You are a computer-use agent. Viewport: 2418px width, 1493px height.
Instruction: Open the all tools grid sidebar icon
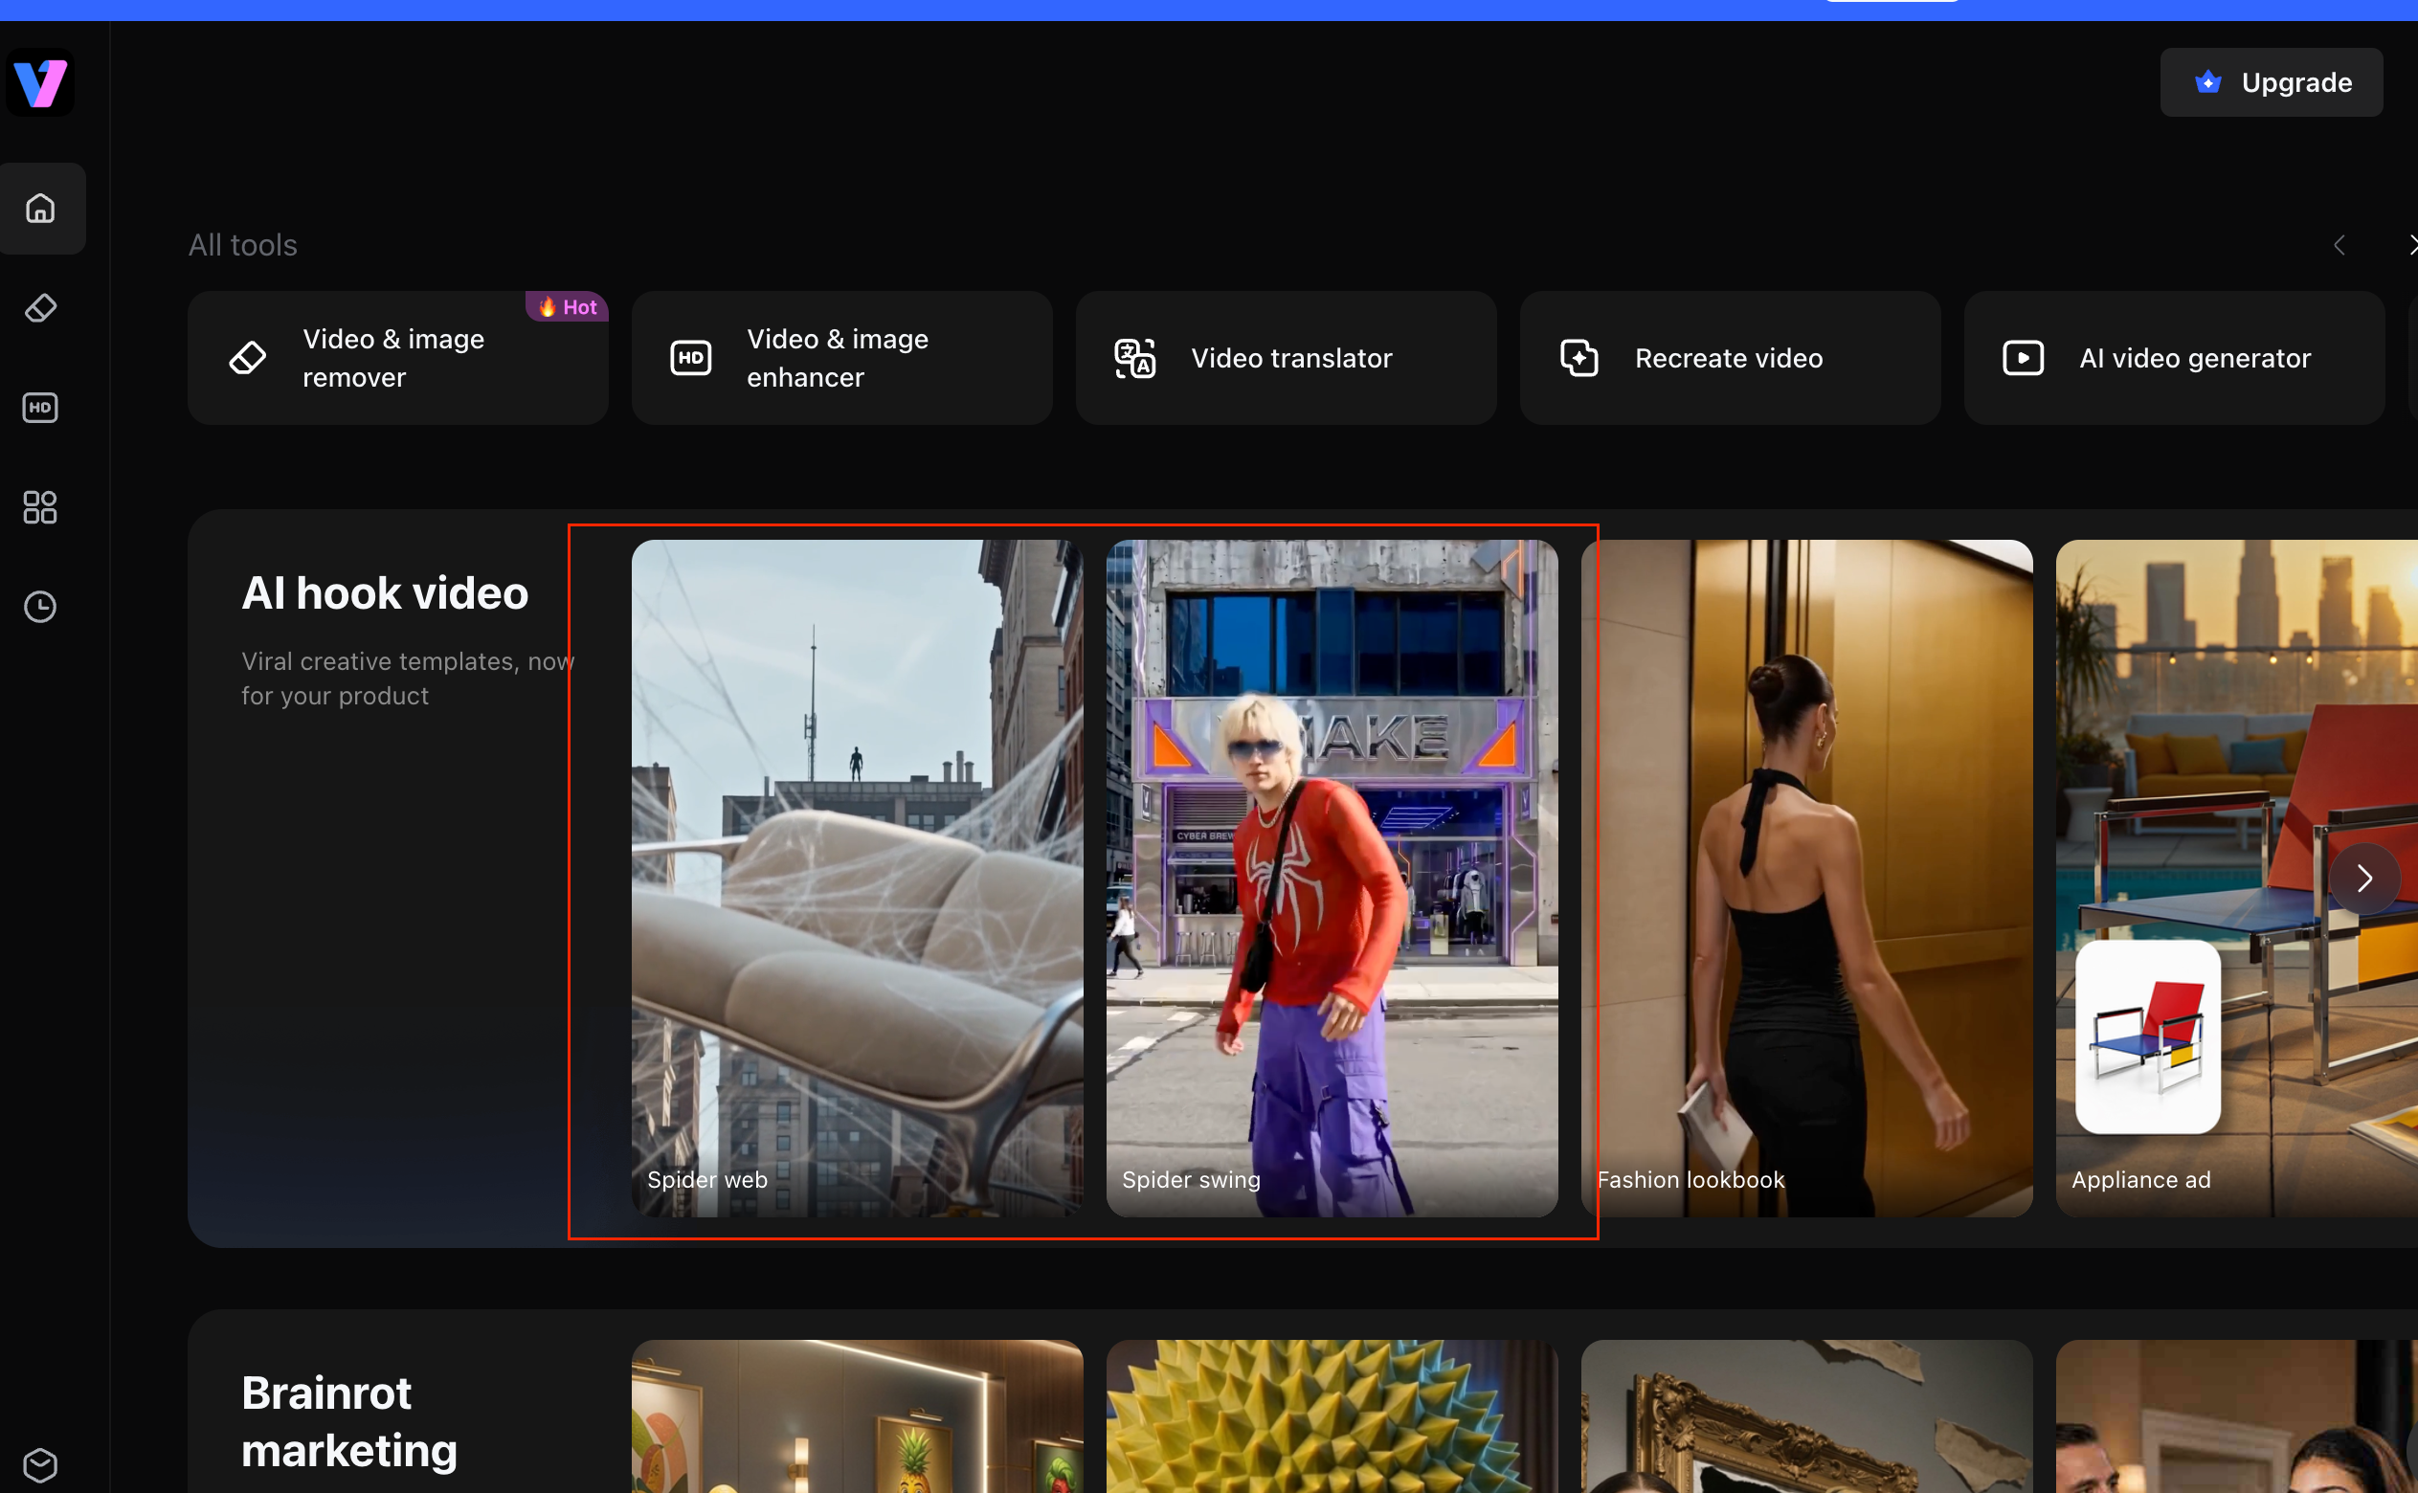(40, 507)
